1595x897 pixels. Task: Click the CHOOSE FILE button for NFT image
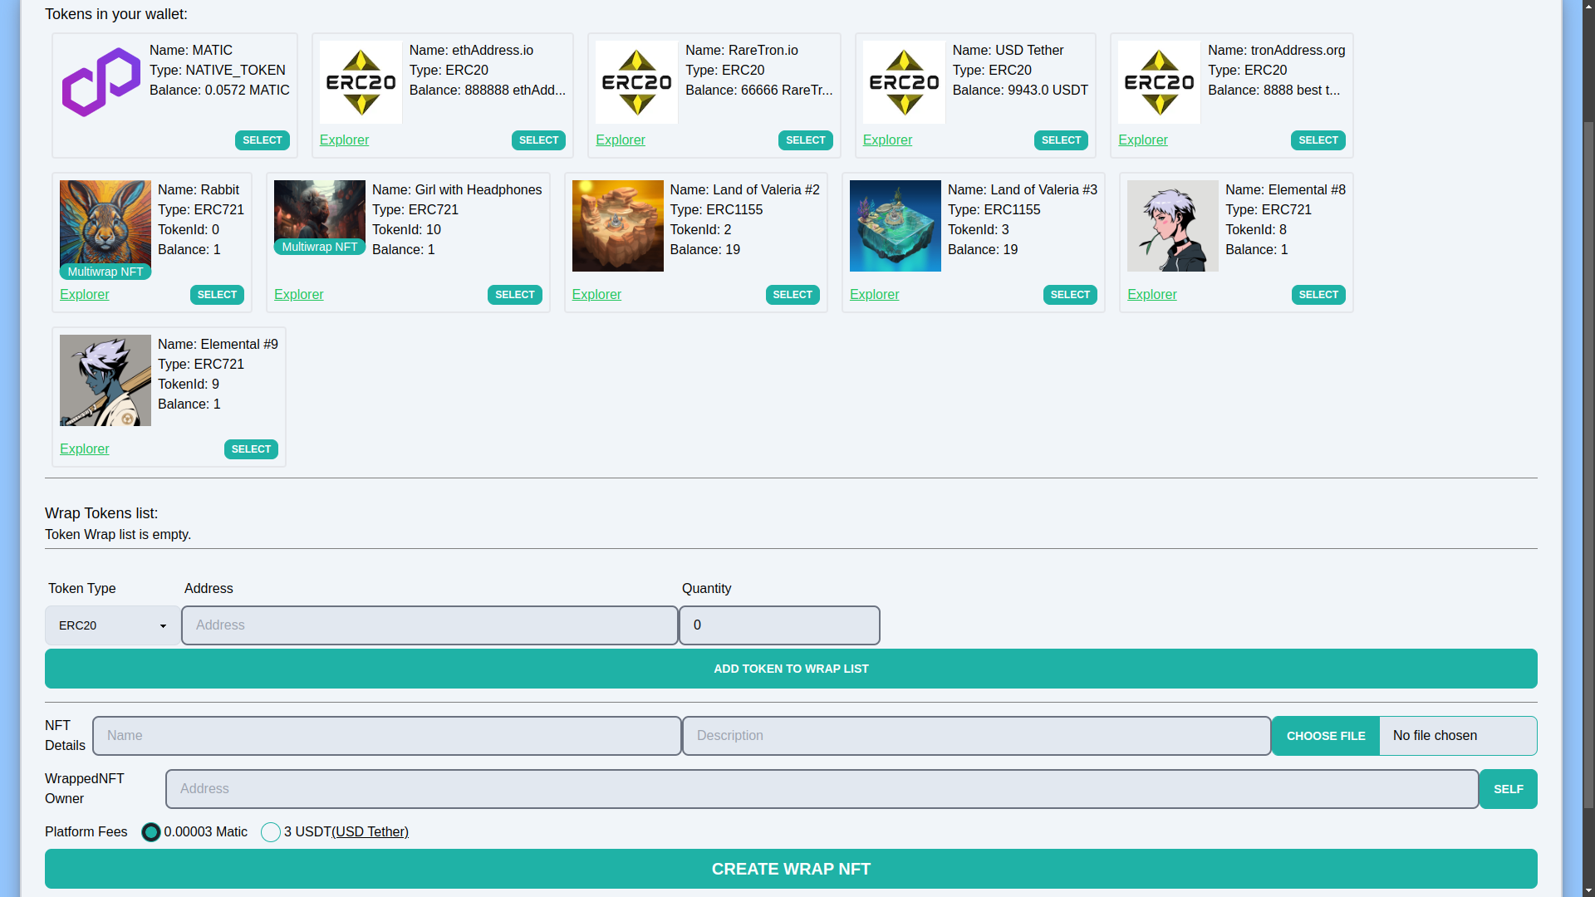(1327, 735)
